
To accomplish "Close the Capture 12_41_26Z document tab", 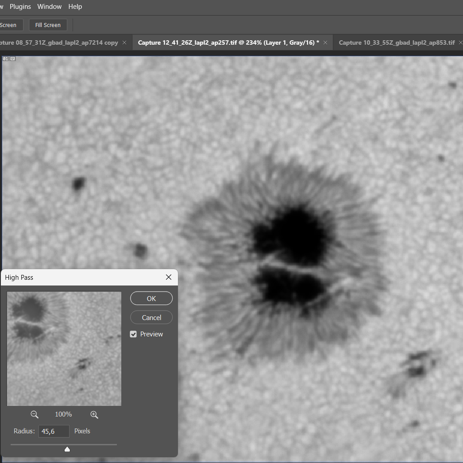I will tap(325, 42).
